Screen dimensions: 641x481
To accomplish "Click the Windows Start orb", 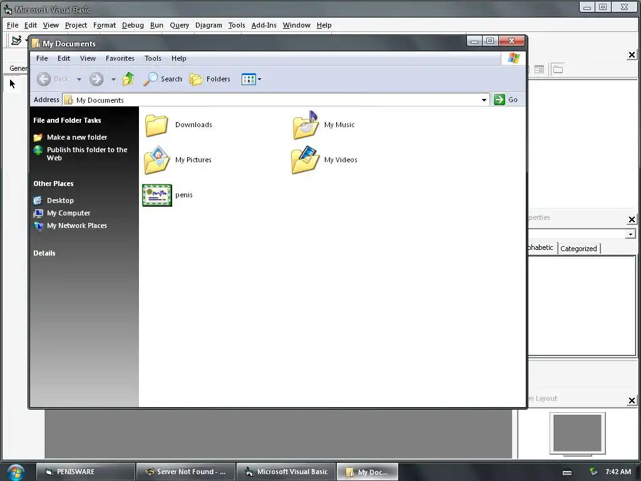I will coord(16,472).
